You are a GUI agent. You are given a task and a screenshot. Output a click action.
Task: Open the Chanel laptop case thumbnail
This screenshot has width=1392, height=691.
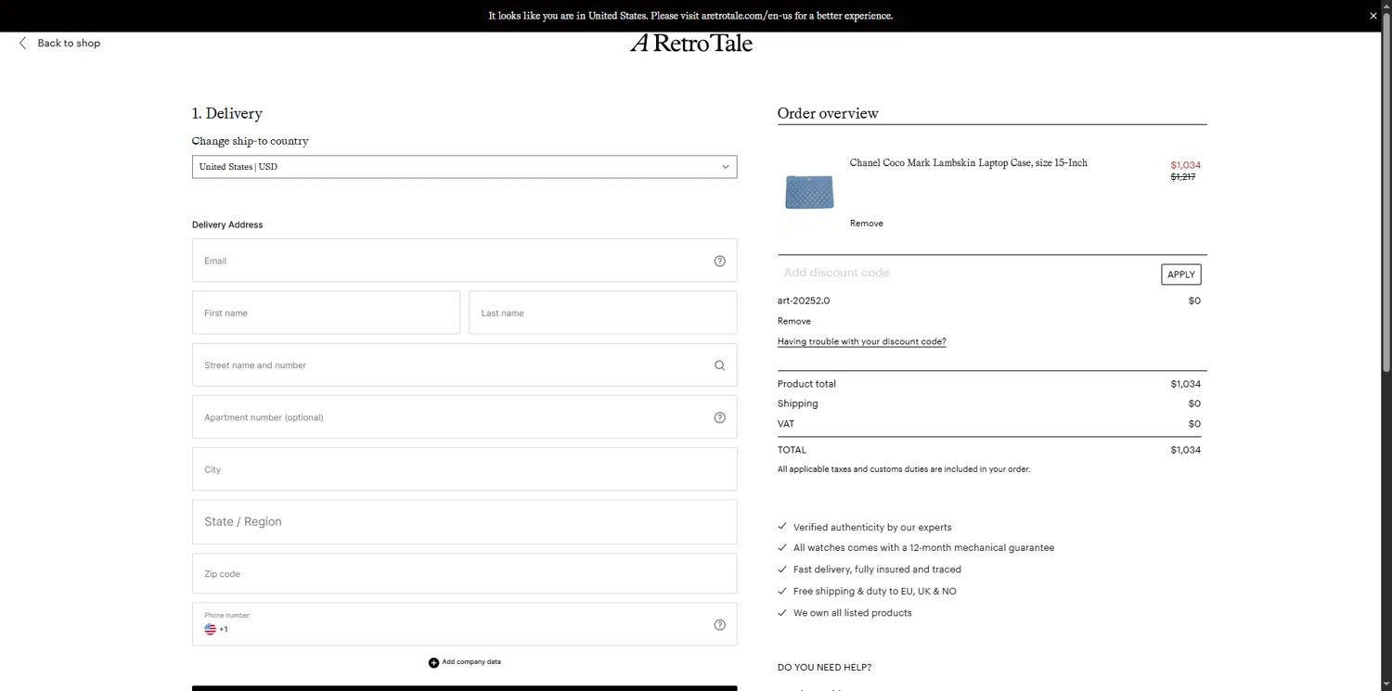point(809,193)
